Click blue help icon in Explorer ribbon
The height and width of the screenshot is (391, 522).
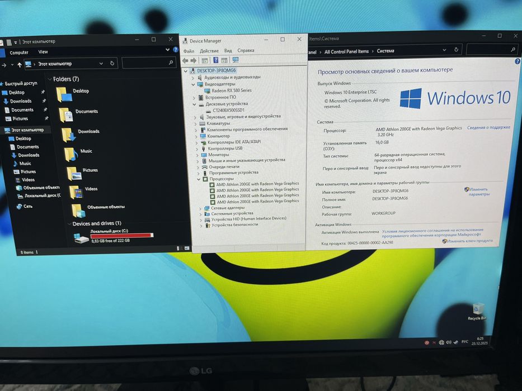tap(176, 50)
